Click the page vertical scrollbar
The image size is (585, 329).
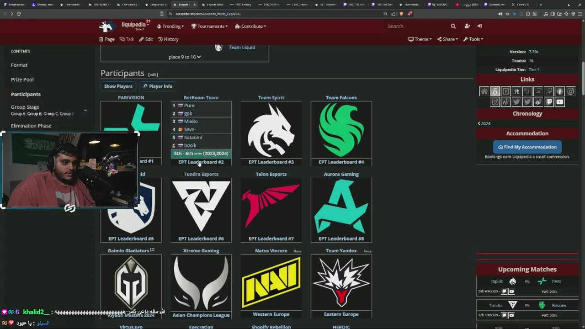(x=583, y=78)
